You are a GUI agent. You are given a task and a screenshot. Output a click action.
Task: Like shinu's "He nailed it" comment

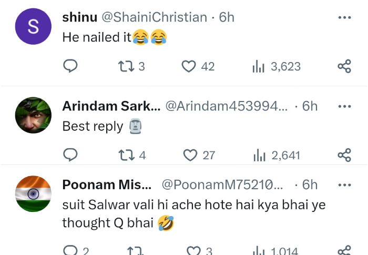pos(188,66)
